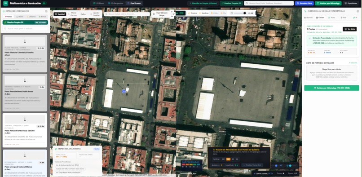Toggle Cables overlay
Screen dimensions: 362x177
click(215, 13)
